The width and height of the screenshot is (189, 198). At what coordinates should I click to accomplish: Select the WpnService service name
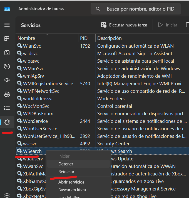(x=35, y=121)
